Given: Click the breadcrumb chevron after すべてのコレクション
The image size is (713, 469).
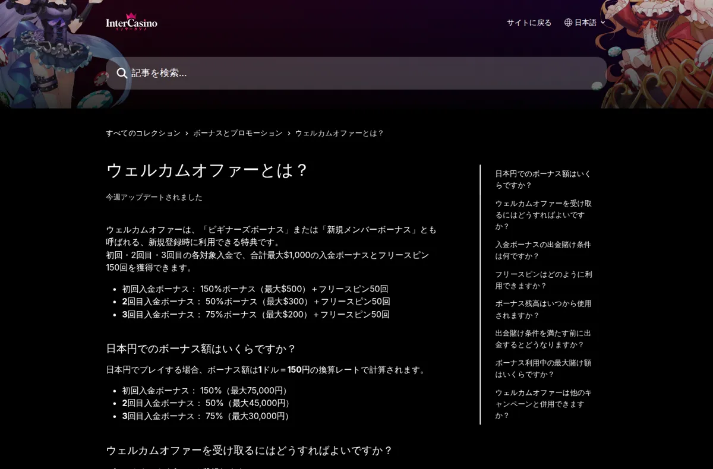Looking at the screenshot, I should tap(187, 134).
